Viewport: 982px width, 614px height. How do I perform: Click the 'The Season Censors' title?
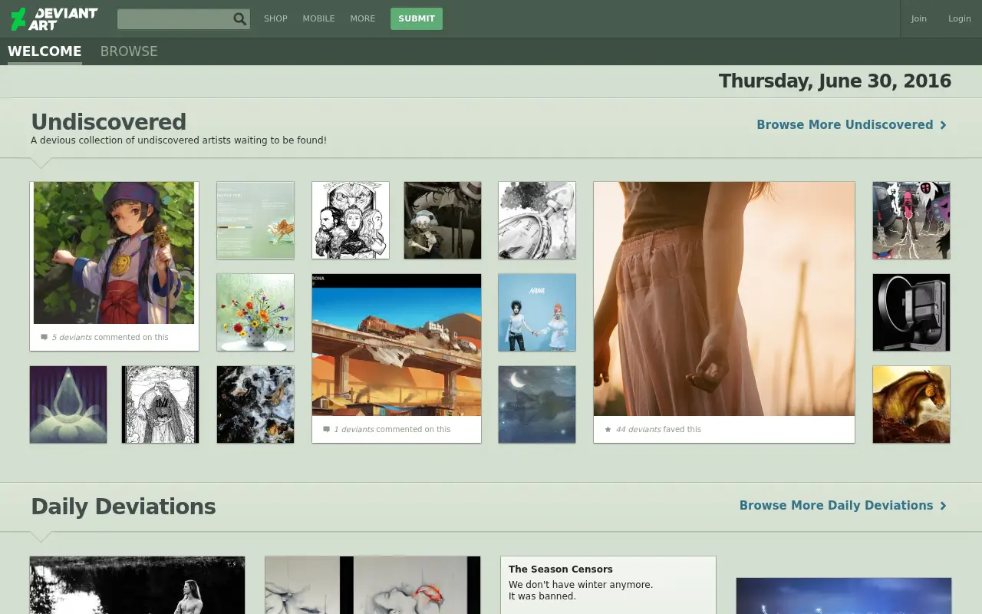click(561, 569)
